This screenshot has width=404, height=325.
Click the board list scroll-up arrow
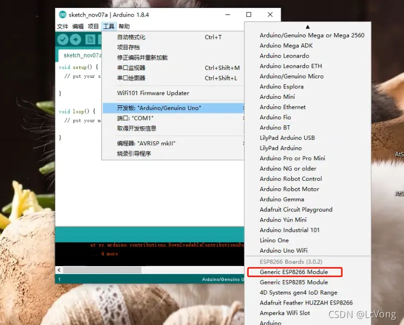click(x=308, y=27)
